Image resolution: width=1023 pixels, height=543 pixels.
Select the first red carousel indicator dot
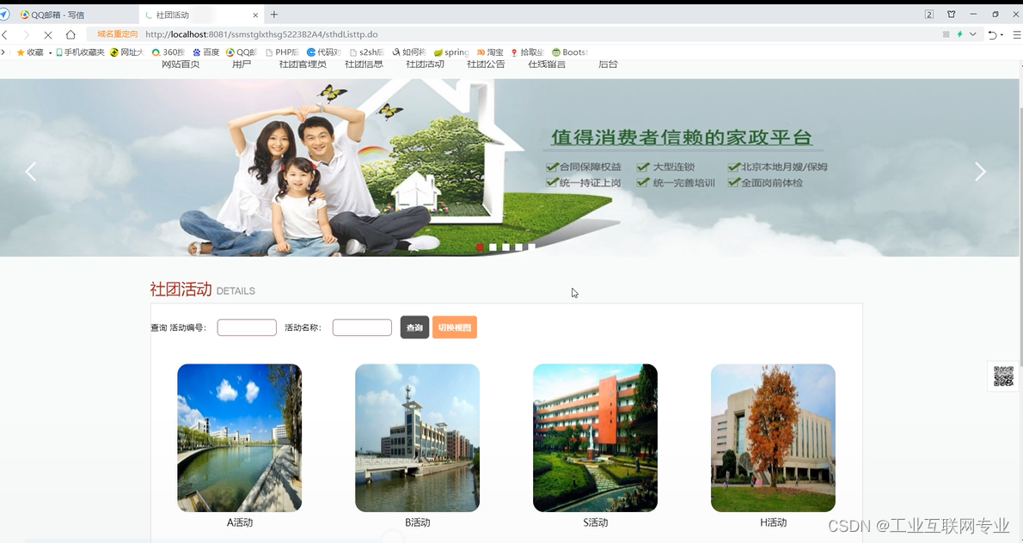click(x=481, y=247)
